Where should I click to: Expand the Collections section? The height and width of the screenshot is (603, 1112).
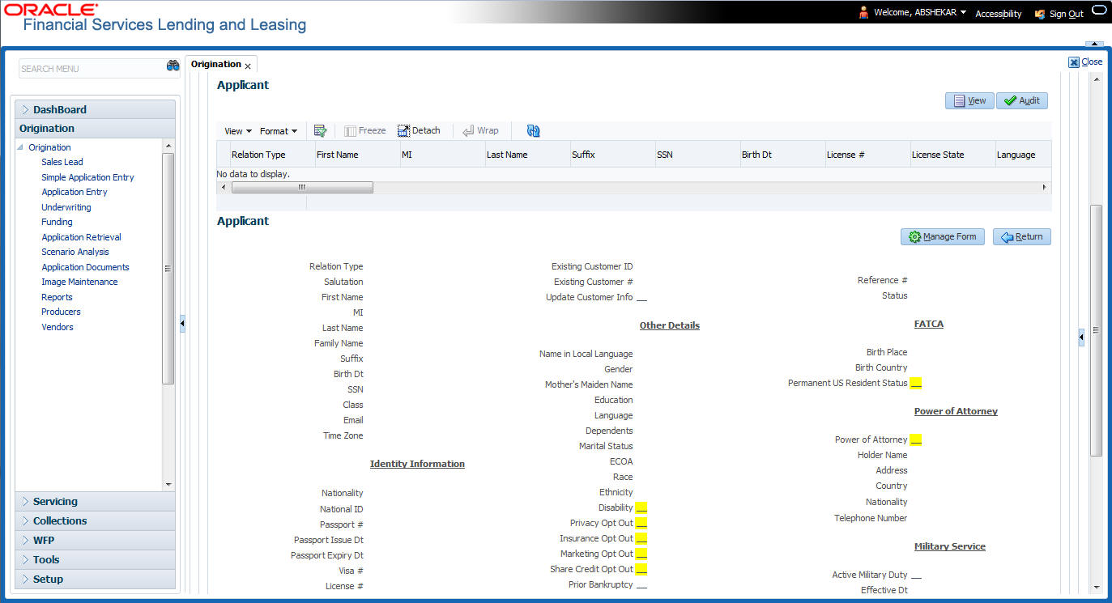tap(95, 520)
